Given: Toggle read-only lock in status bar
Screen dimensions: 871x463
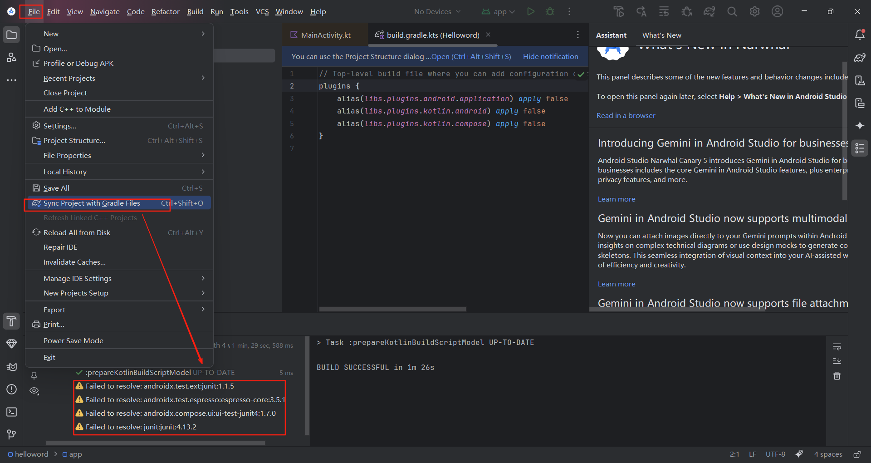Looking at the screenshot, I should [x=857, y=454].
